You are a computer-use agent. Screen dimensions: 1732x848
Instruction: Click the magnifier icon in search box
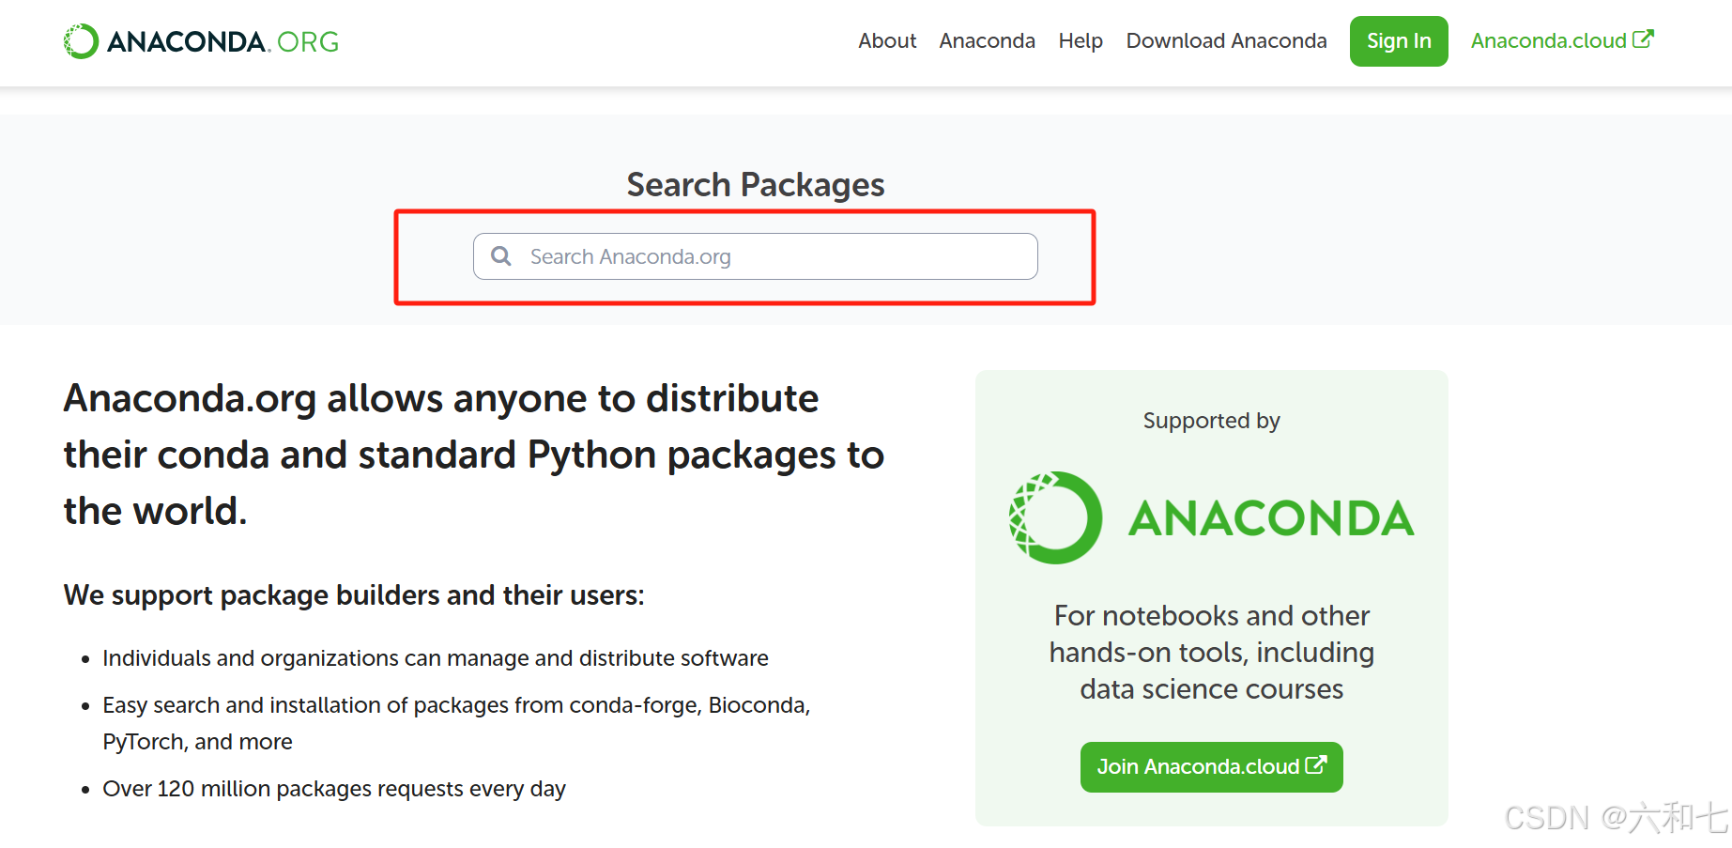click(x=501, y=256)
